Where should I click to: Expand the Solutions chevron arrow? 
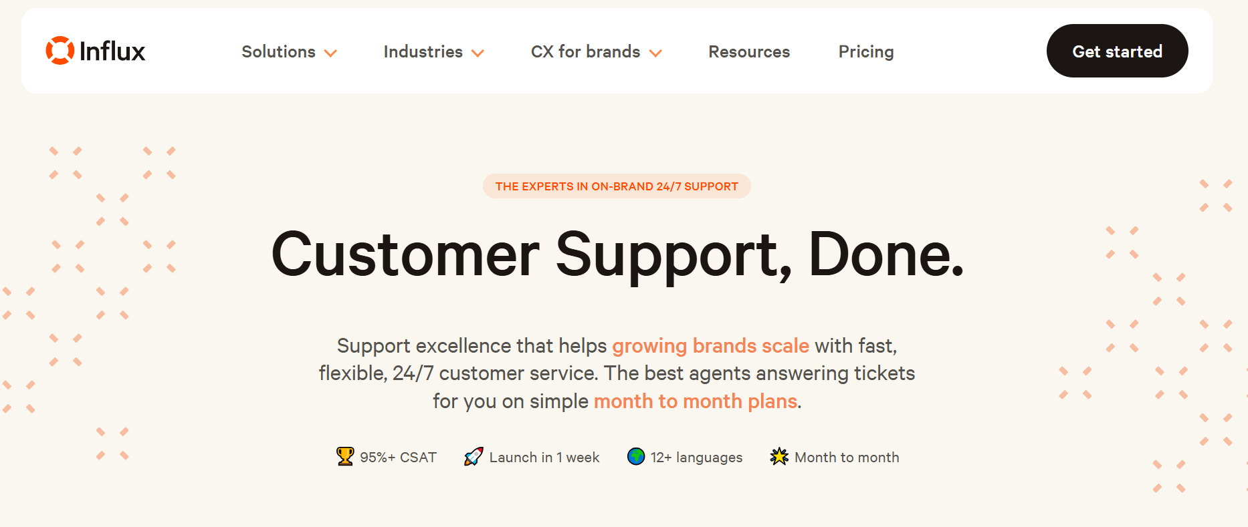click(330, 53)
